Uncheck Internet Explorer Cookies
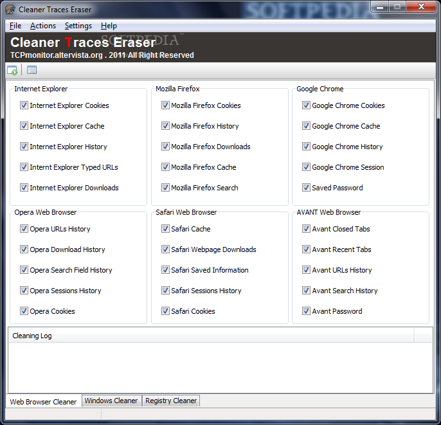Screen dimensions: 441x425 click(x=24, y=105)
